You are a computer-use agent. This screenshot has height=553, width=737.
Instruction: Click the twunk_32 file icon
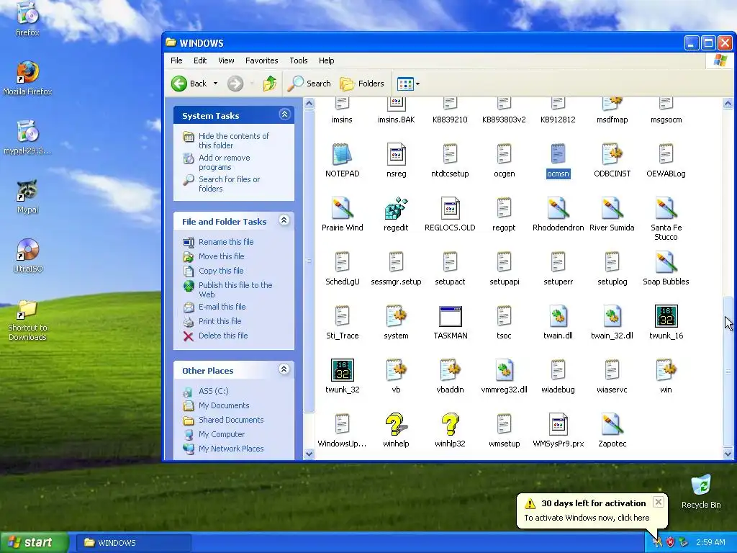pos(342,370)
